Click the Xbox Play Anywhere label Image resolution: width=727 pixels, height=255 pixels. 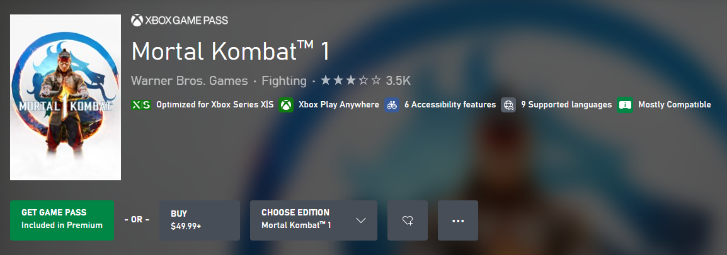(338, 105)
